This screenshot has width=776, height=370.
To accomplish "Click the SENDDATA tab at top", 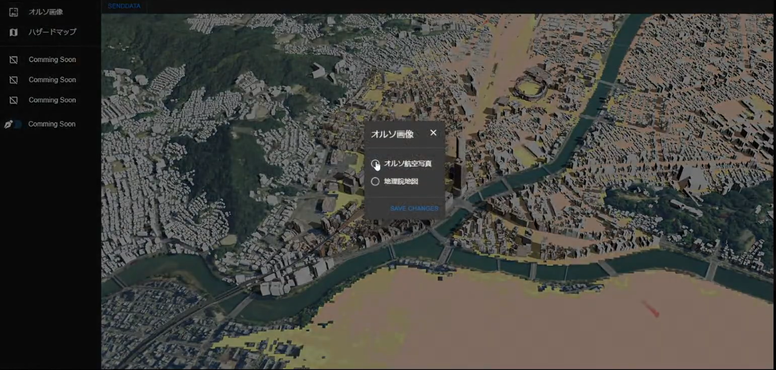I will coord(124,6).
